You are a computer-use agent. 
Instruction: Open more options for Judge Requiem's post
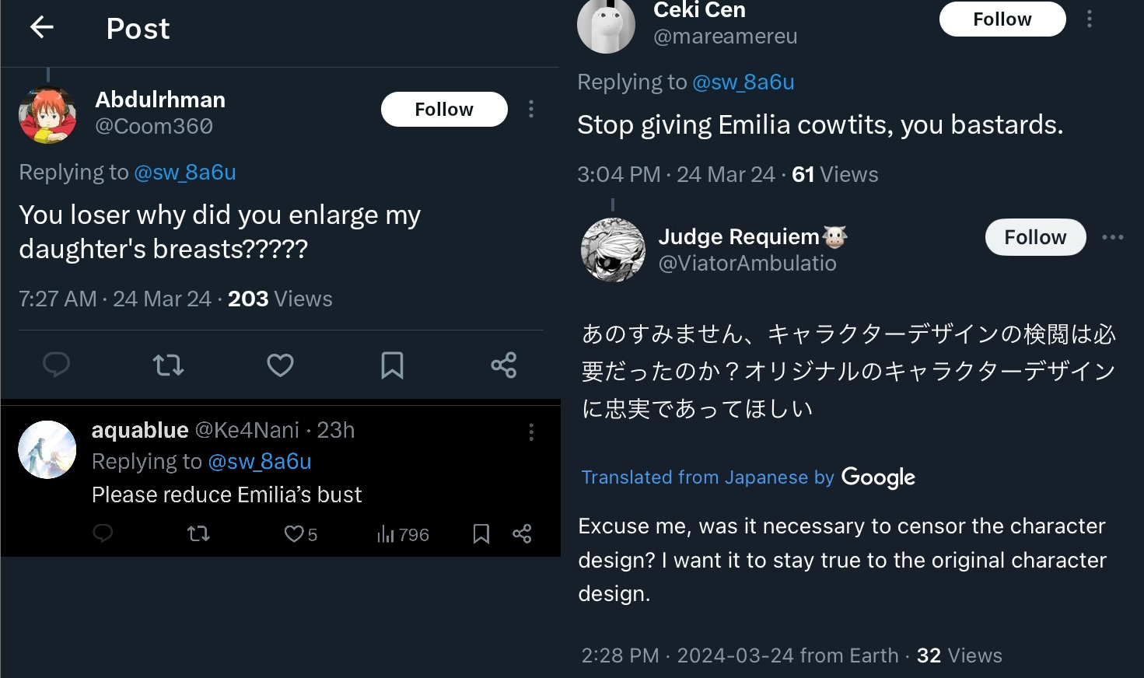point(1113,237)
